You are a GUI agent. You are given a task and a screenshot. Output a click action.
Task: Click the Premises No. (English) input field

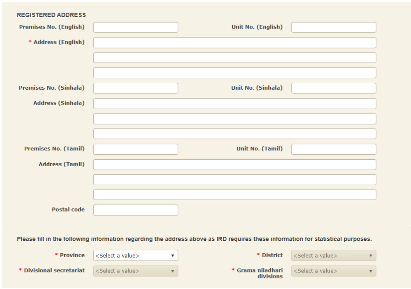pyautogui.click(x=135, y=27)
